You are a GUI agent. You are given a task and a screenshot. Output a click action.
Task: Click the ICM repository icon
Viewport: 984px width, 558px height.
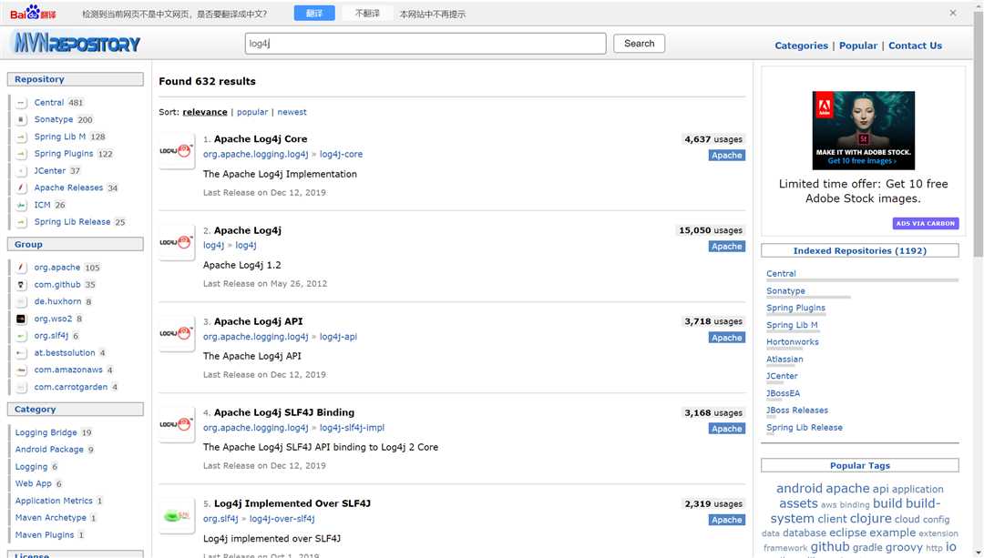pyautogui.click(x=21, y=205)
